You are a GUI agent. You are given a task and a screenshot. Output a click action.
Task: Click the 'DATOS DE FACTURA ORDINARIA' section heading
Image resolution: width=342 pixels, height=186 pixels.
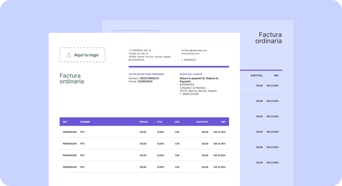(146, 74)
